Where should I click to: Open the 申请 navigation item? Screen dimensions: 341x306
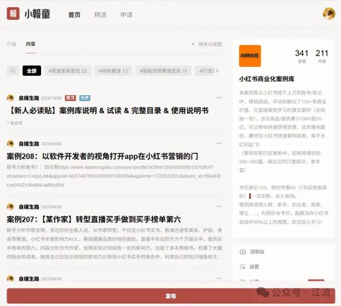(x=126, y=14)
